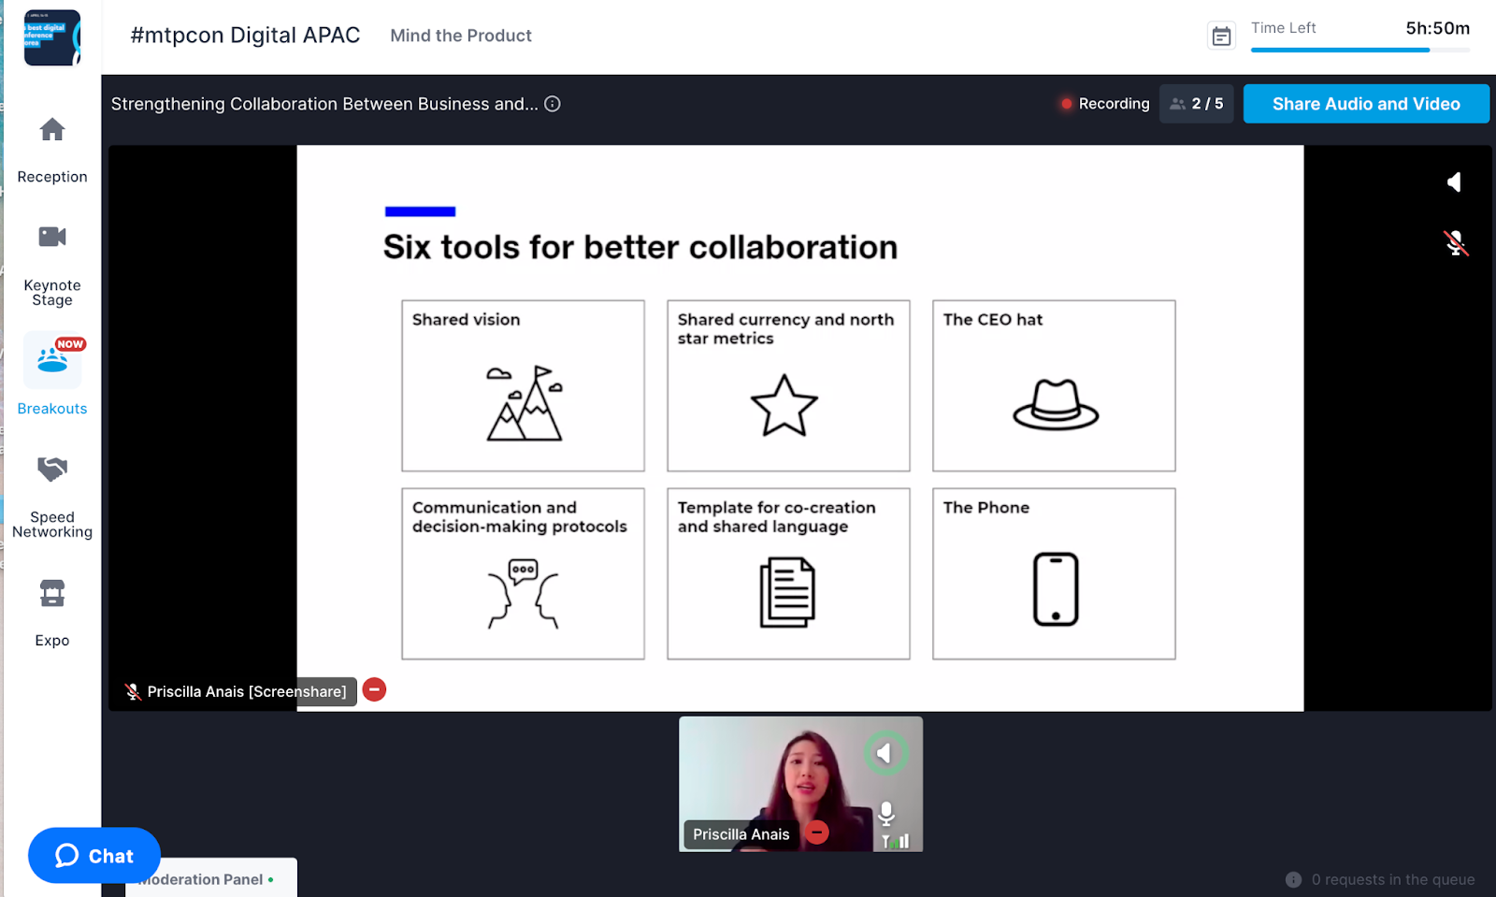Toggle the screenshare speaker volume
This screenshot has height=897, width=1496.
pos(1454,182)
